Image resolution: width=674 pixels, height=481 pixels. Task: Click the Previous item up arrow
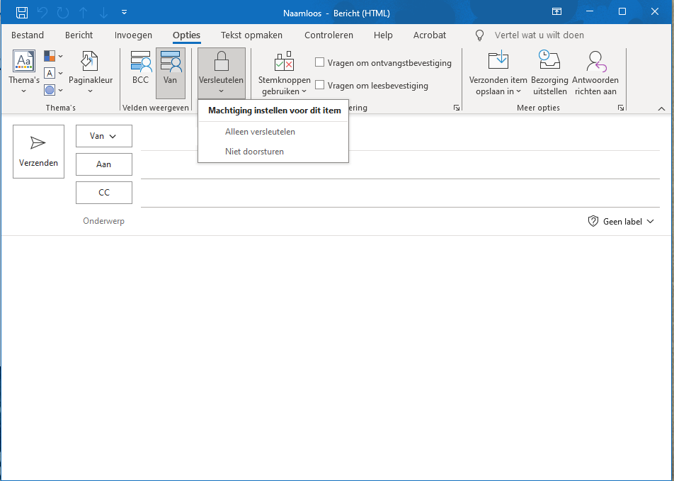(84, 13)
